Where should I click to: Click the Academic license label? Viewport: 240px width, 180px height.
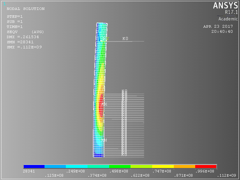click(228, 19)
